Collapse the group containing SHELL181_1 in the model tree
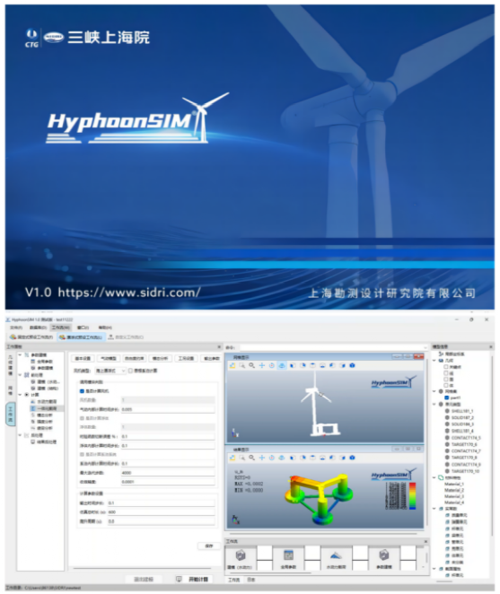The image size is (500, 594). point(434,404)
